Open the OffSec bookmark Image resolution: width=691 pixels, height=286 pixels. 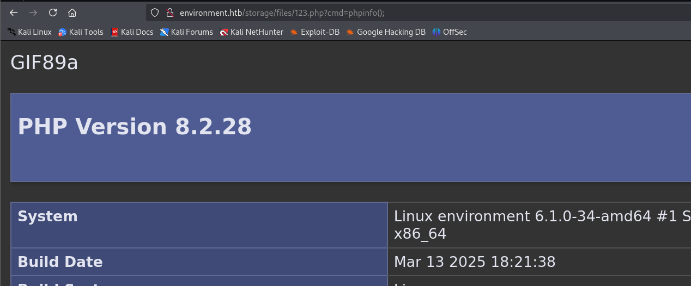tap(450, 32)
